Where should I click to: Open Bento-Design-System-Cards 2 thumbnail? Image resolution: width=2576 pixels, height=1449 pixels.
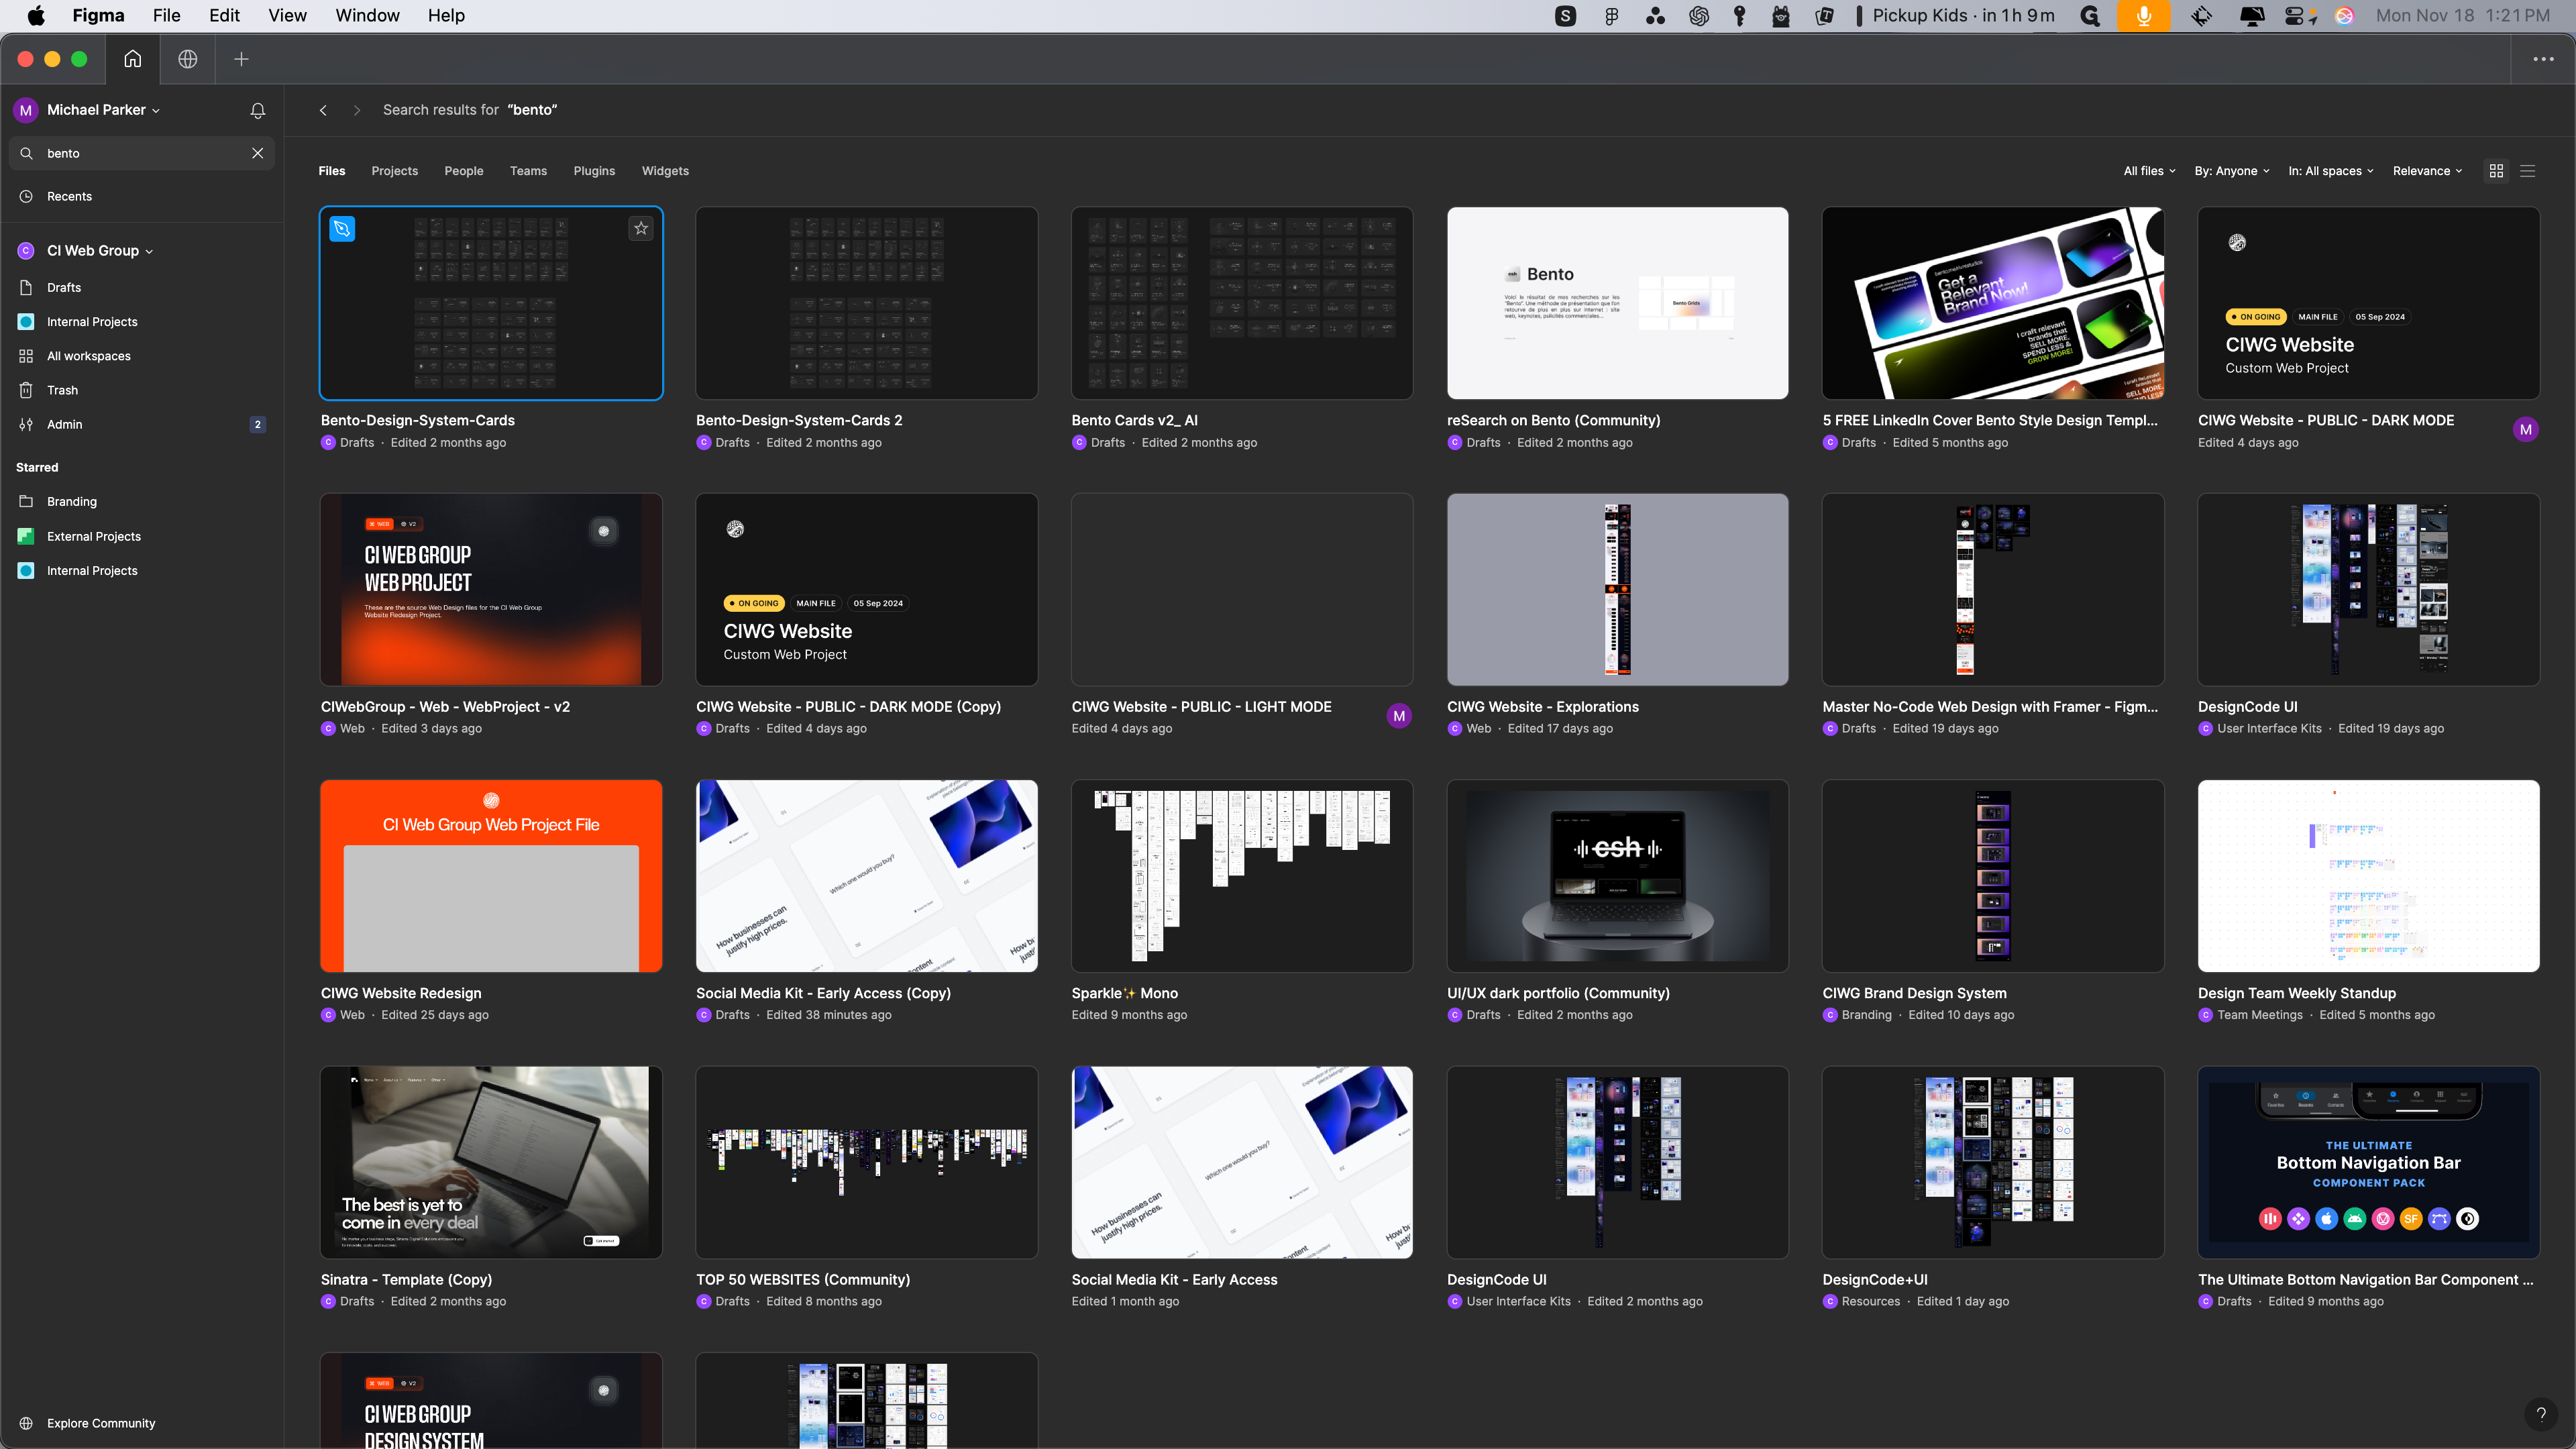click(x=866, y=303)
